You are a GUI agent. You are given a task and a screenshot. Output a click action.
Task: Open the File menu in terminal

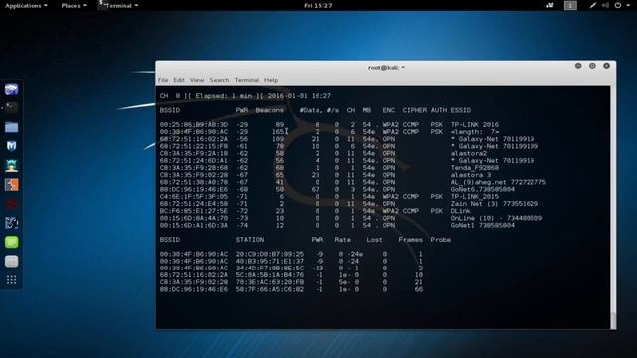click(x=163, y=80)
